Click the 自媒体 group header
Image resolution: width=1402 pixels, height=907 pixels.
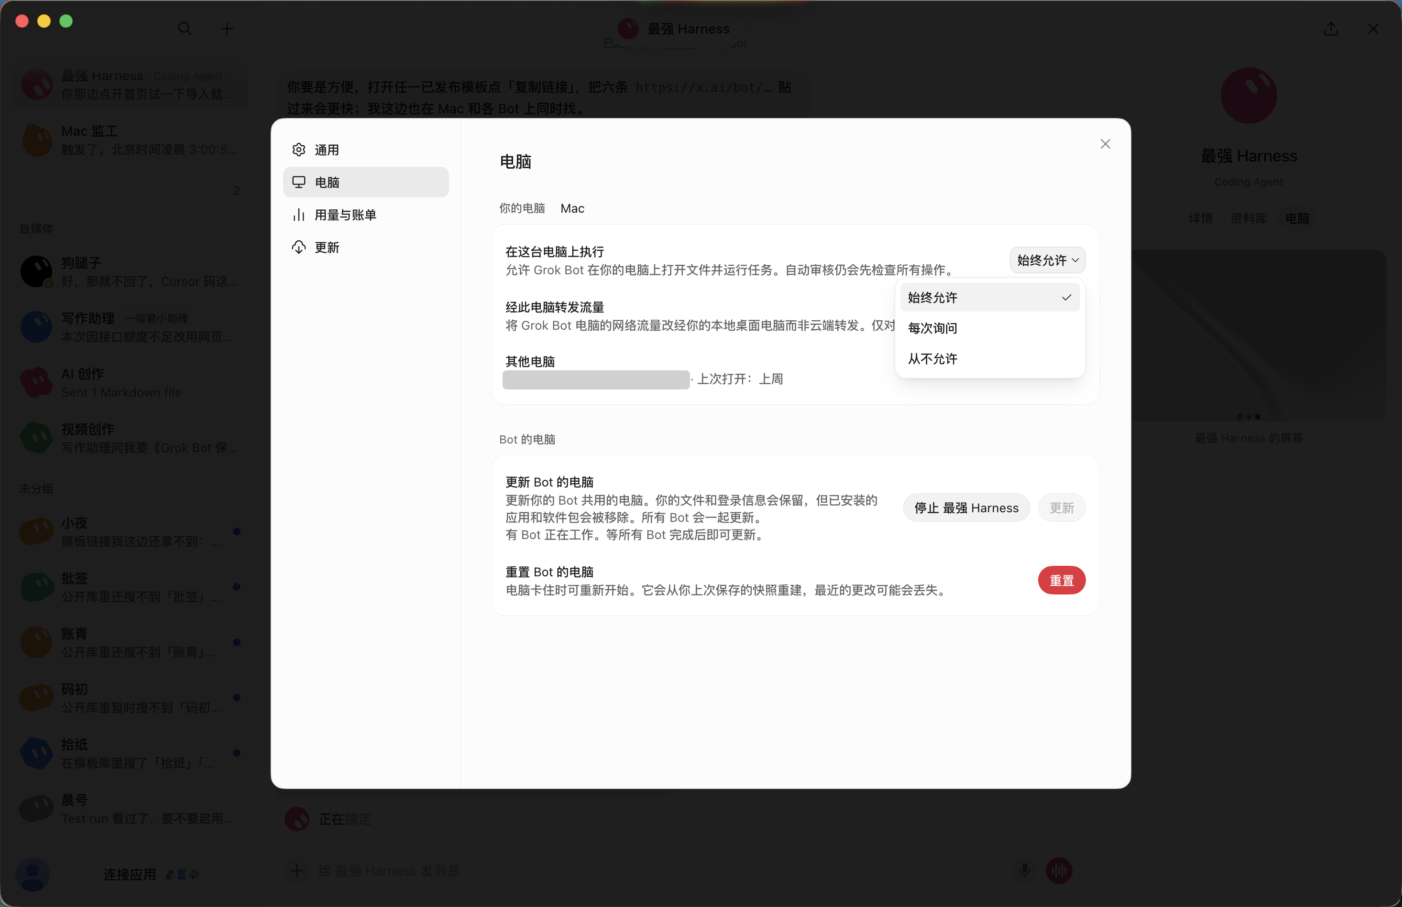coord(36,228)
